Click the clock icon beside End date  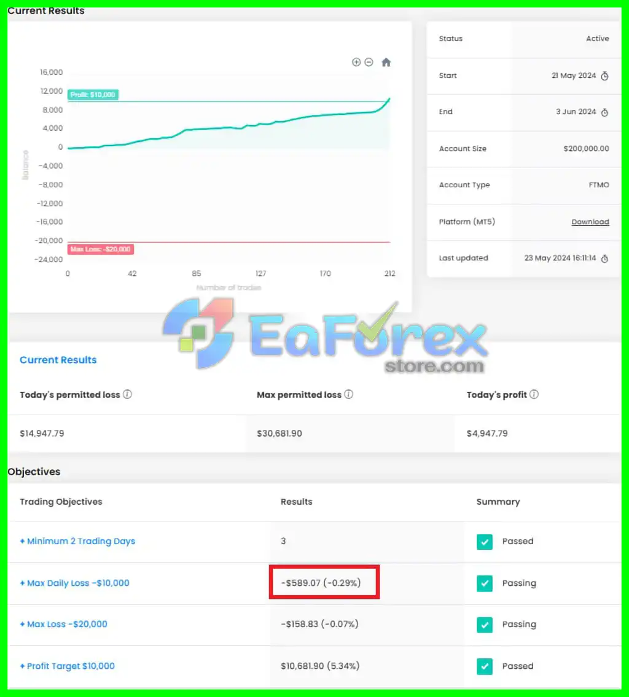(604, 112)
